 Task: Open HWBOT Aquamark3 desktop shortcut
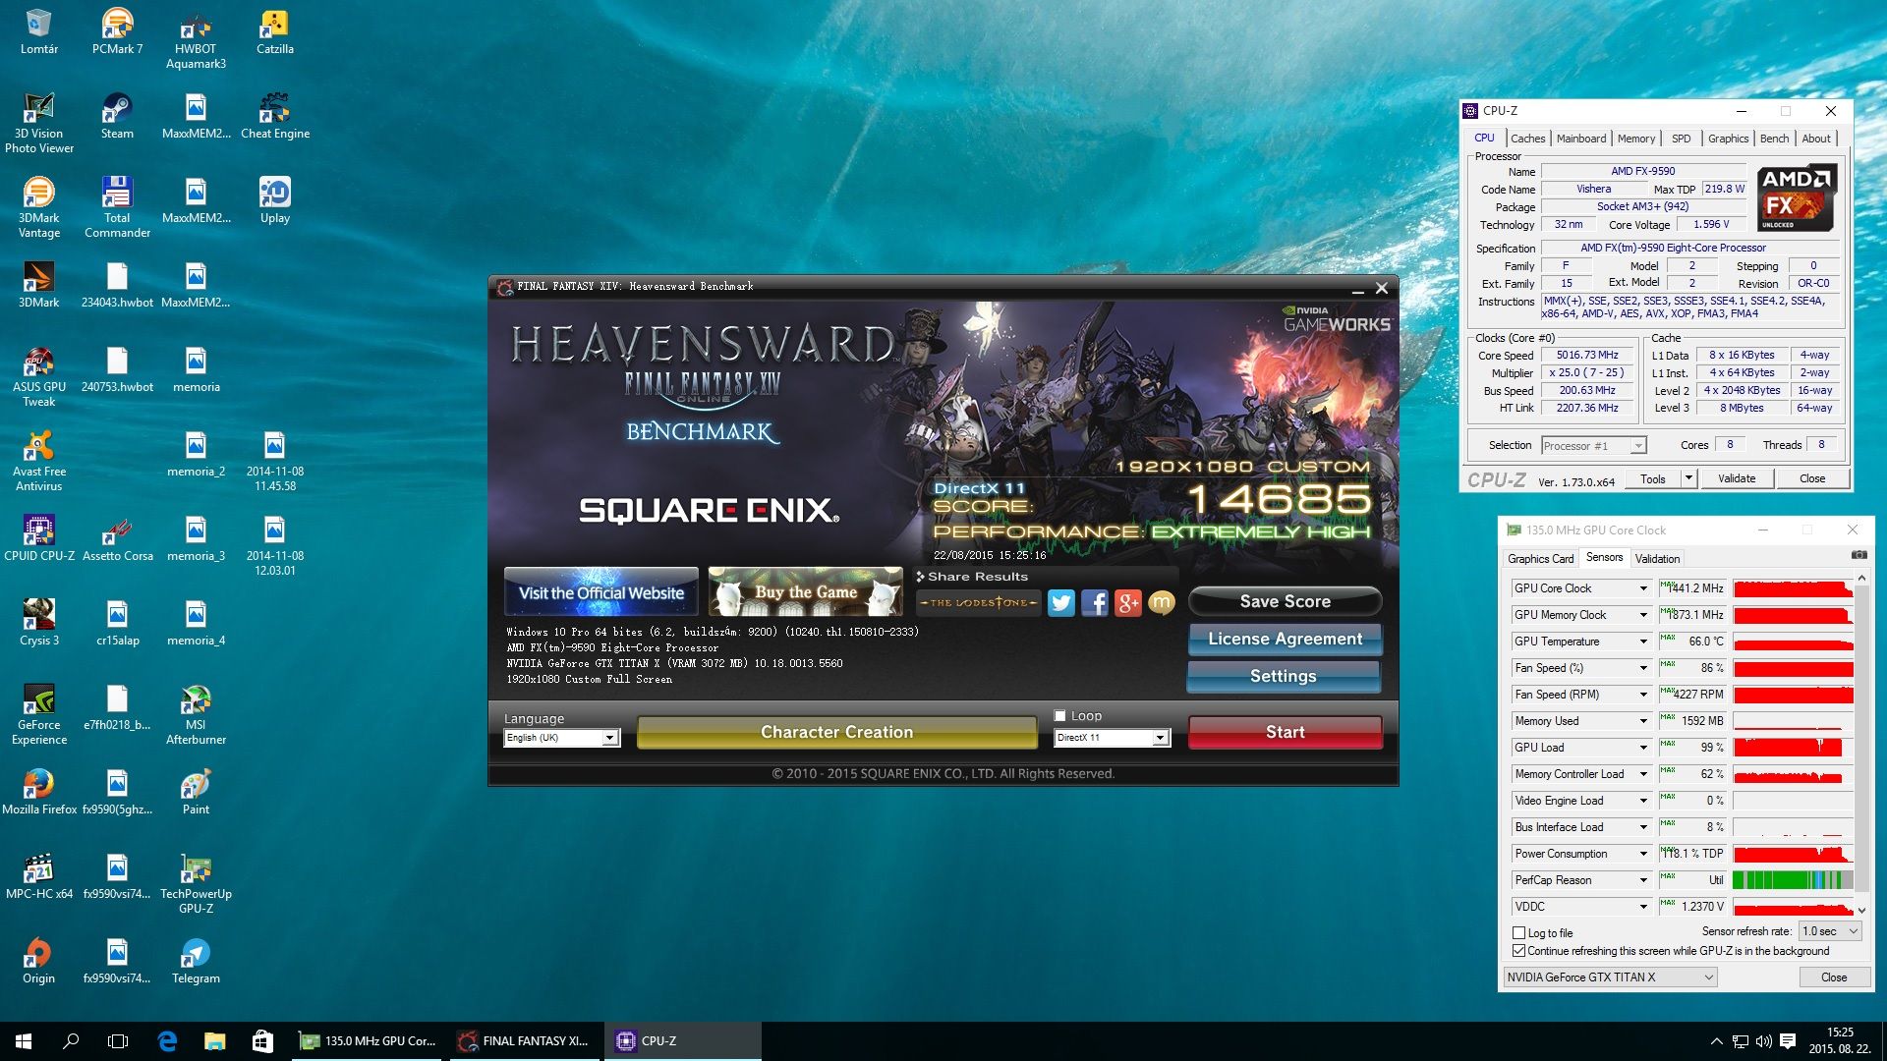click(x=196, y=39)
